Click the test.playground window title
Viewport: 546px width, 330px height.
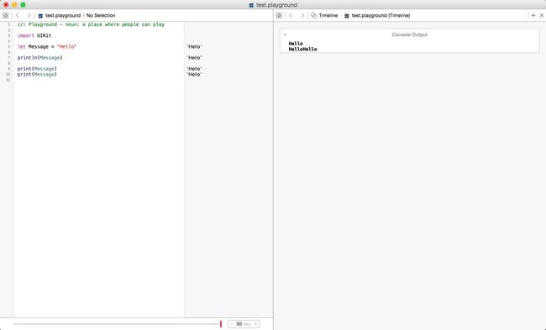tap(276, 5)
